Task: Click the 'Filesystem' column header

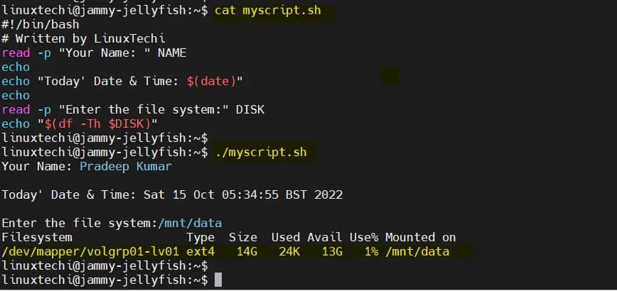Action: (37, 237)
